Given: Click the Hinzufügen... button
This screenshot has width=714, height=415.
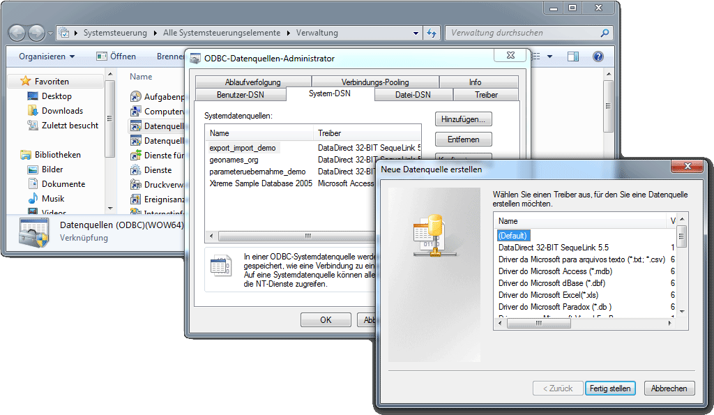Looking at the screenshot, I should [463, 119].
